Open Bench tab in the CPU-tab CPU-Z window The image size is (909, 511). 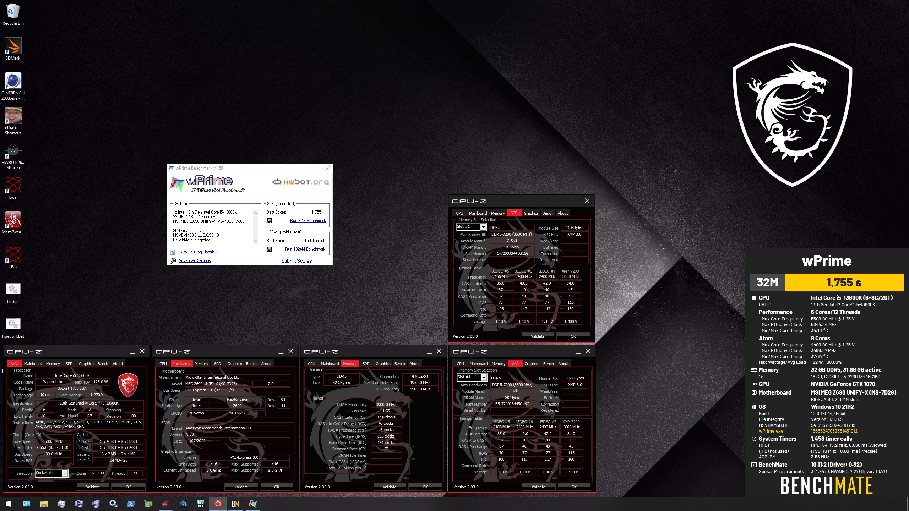coord(103,364)
